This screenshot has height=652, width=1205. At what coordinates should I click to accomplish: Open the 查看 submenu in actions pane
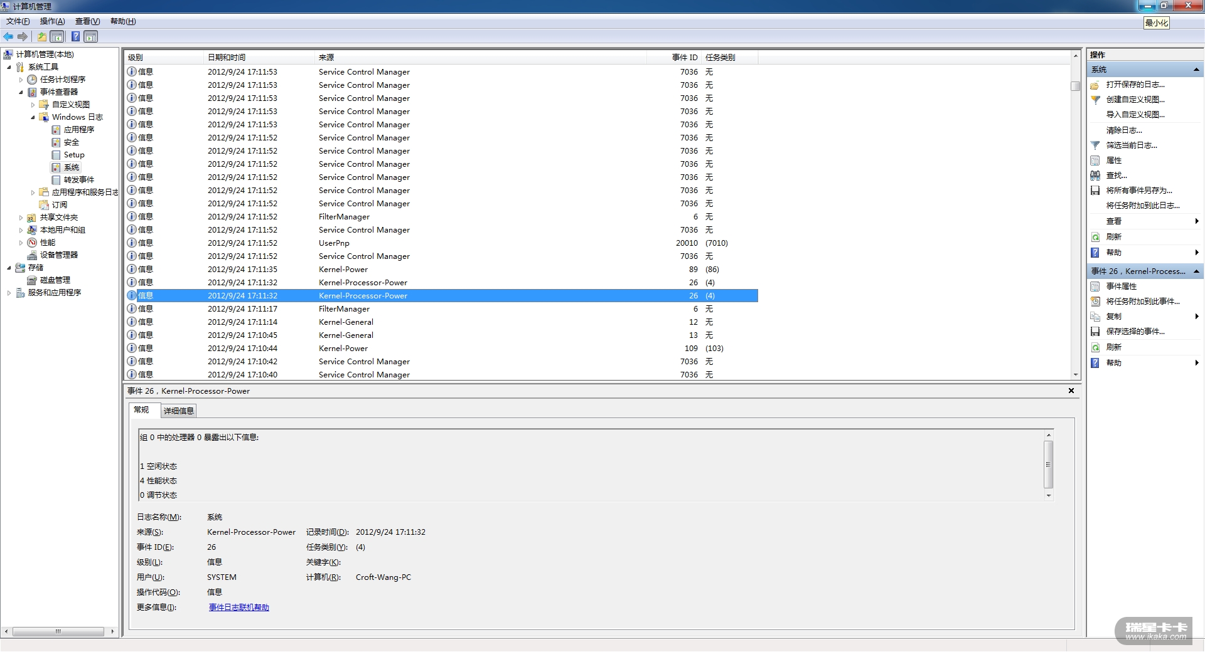1145,221
